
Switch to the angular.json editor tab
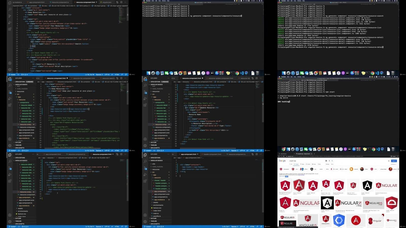click(x=107, y=2)
